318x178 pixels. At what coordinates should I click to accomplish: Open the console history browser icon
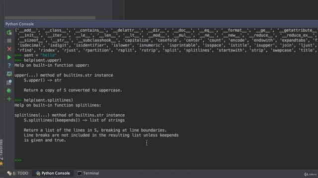9,82
